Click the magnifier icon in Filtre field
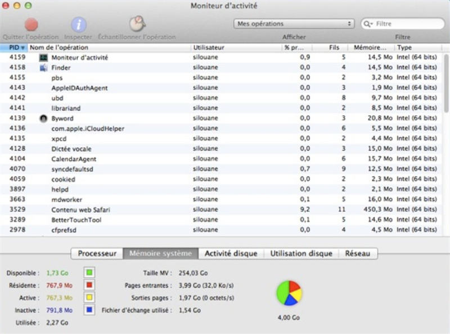Viewport: 450px width, 334px height. (x=368, y=24)
